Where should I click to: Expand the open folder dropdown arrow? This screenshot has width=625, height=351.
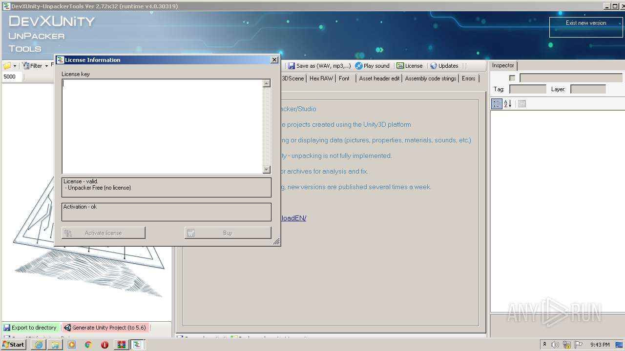click(x=15, y=66)
